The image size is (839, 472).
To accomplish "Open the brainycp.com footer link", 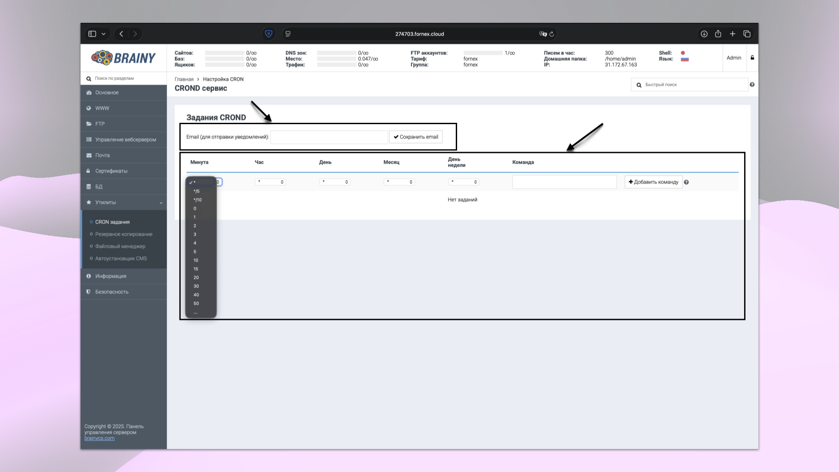I will [x=99, y=438].
